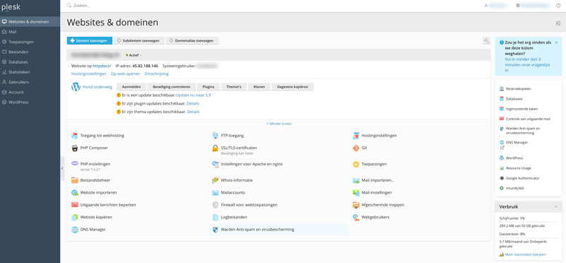
Task: Open Details for thema-updates
Action: 193,112
